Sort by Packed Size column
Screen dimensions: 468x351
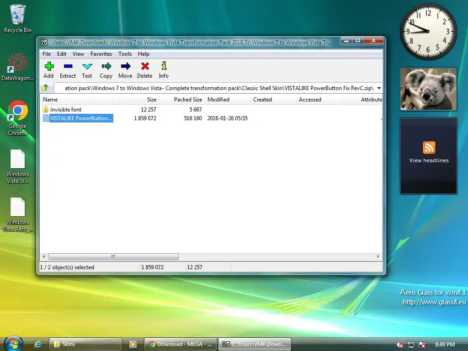pyautogui.click(x=182, y=99)
